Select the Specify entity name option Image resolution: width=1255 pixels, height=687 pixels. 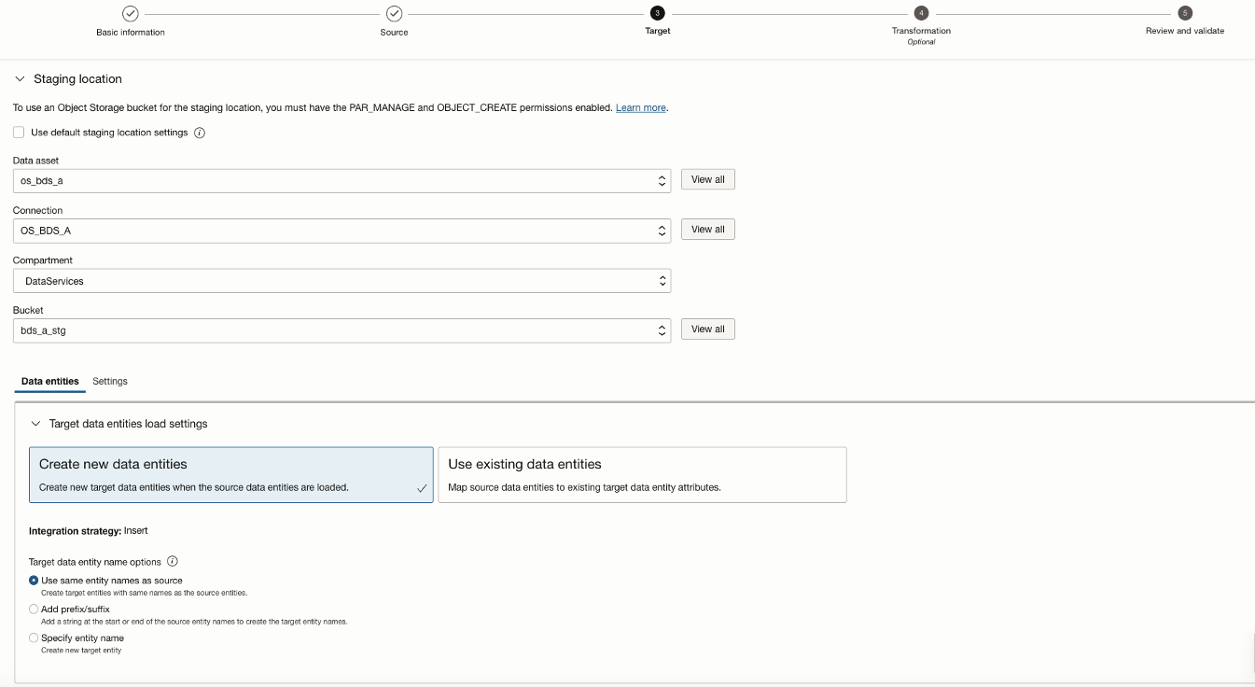pos(35,638)
